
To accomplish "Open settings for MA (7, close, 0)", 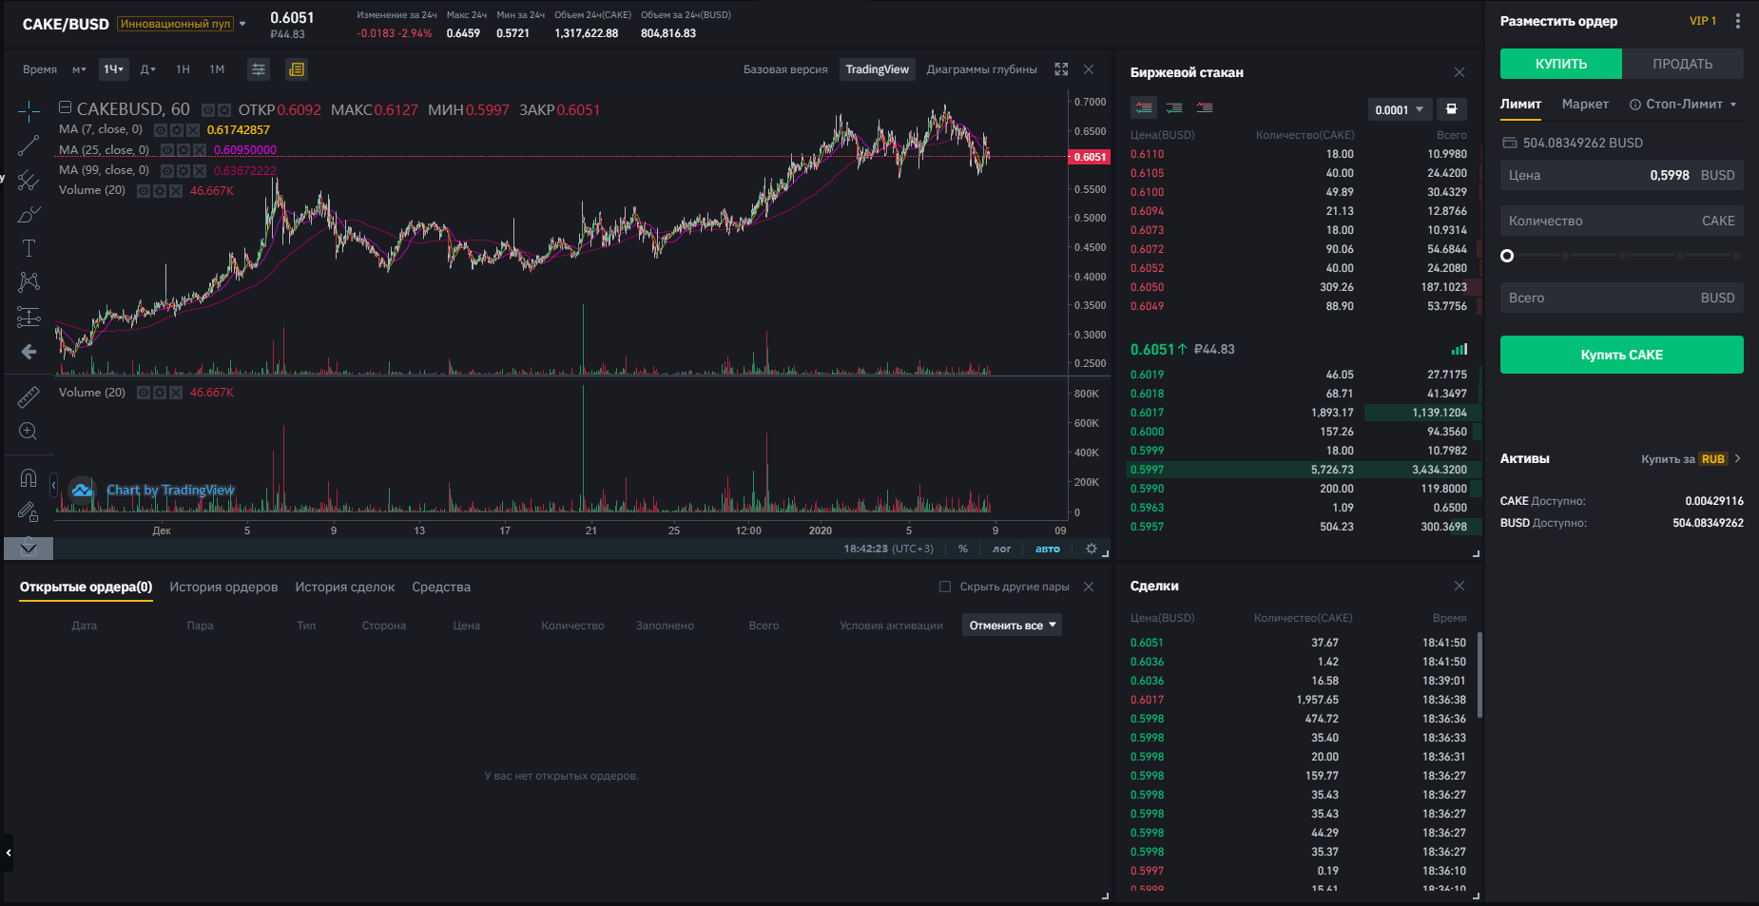I will point(177,130).
